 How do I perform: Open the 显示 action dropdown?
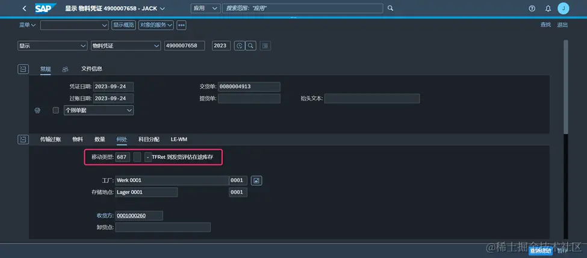[52, 46]
